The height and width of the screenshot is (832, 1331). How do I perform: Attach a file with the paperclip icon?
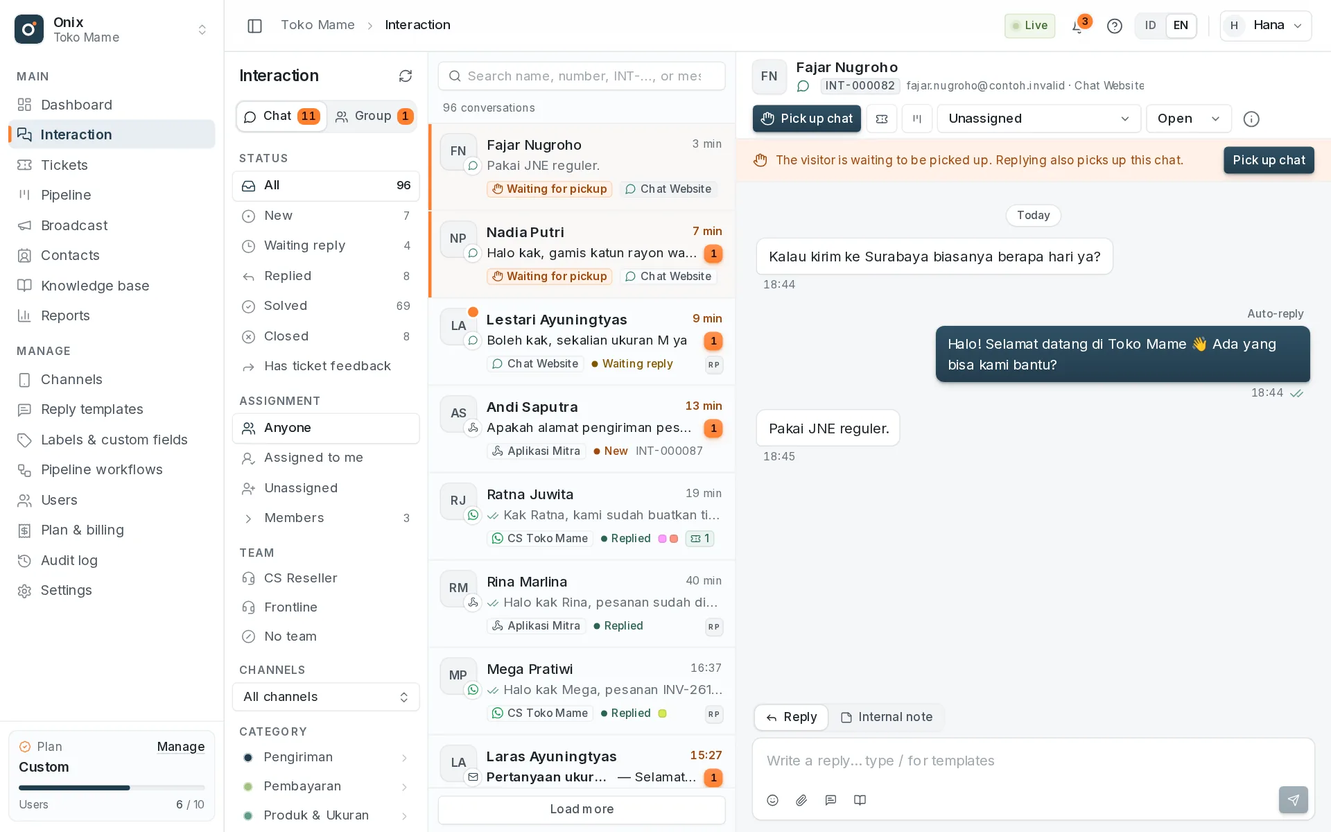click(801, 800)
